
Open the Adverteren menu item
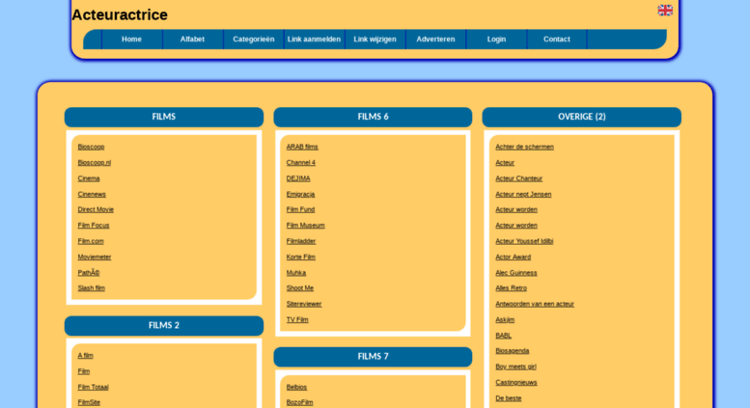click(435, 40)
